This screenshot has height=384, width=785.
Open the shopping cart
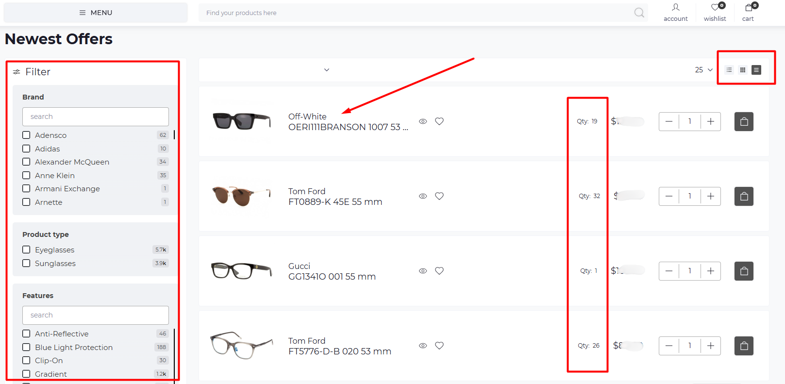748,13
